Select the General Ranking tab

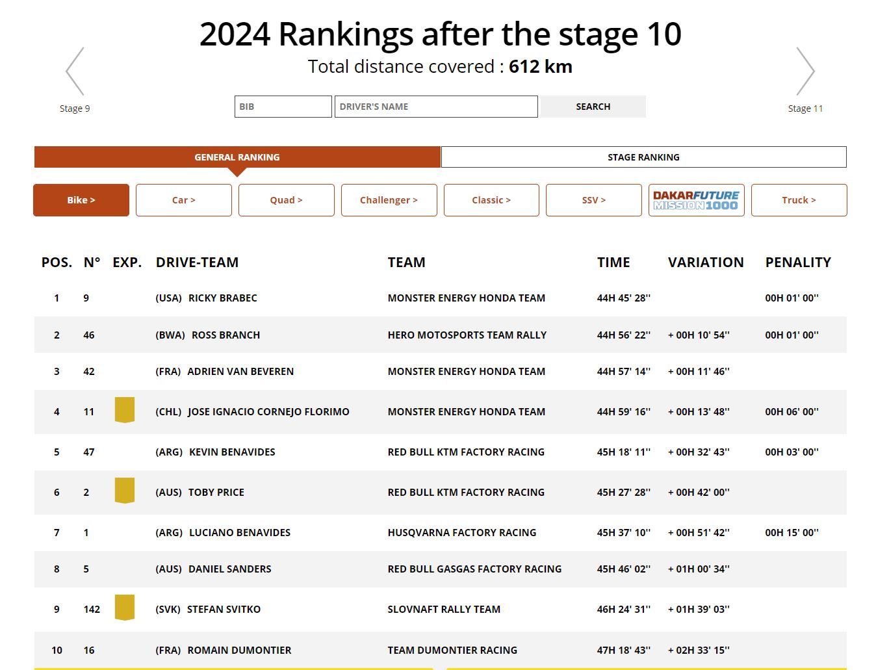237,157
